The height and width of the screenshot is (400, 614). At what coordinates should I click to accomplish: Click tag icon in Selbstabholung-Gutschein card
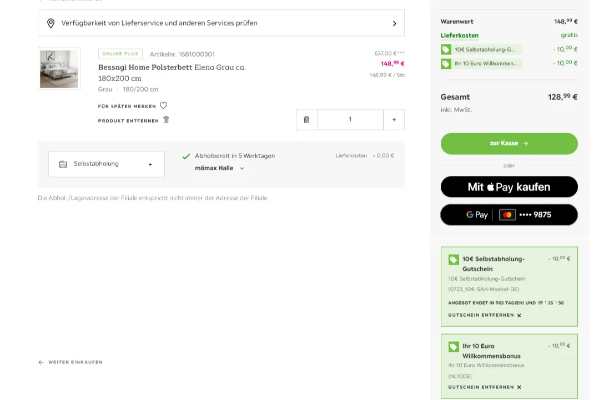point(454,260)
